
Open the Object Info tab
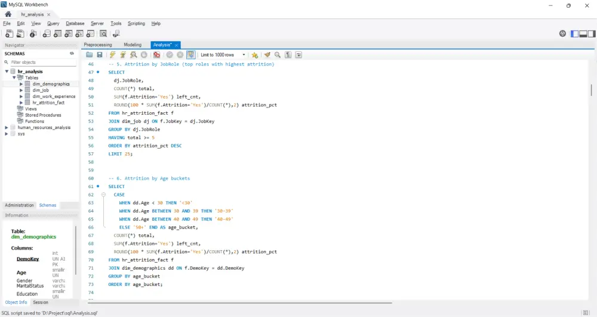[x=16, y=302]
